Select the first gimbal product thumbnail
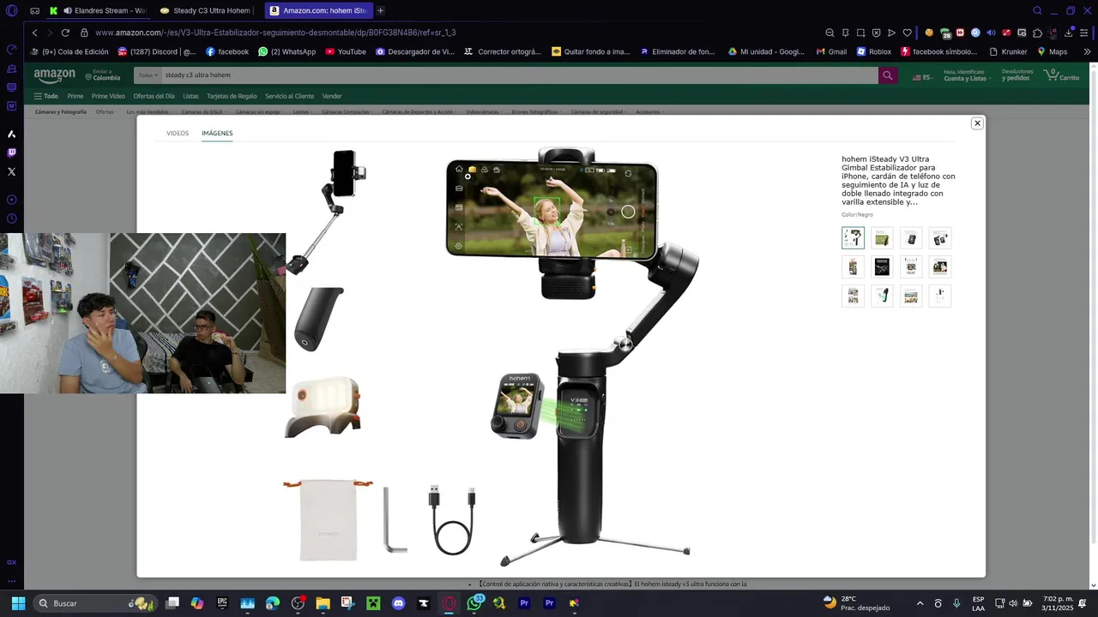This screenshot has height=617, width=1098. (853, 238)
